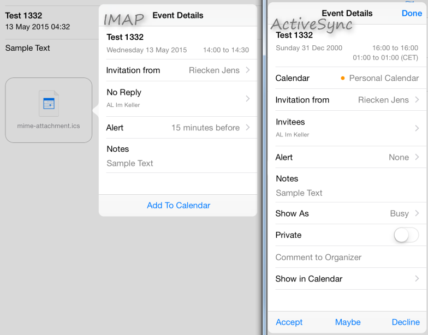Tap Add To Calendar
The width and height of the screenshot is (428, 335).
(178, 205)
